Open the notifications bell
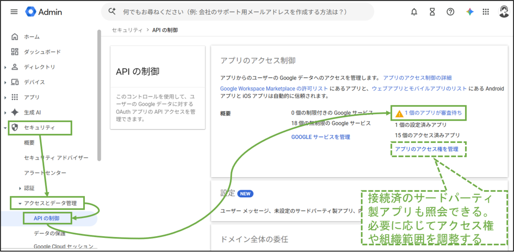The height and width of the screenshot is (252, 514). (x=414, y=12)
